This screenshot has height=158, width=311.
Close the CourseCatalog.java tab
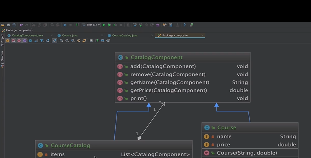[x=152, y=36]
